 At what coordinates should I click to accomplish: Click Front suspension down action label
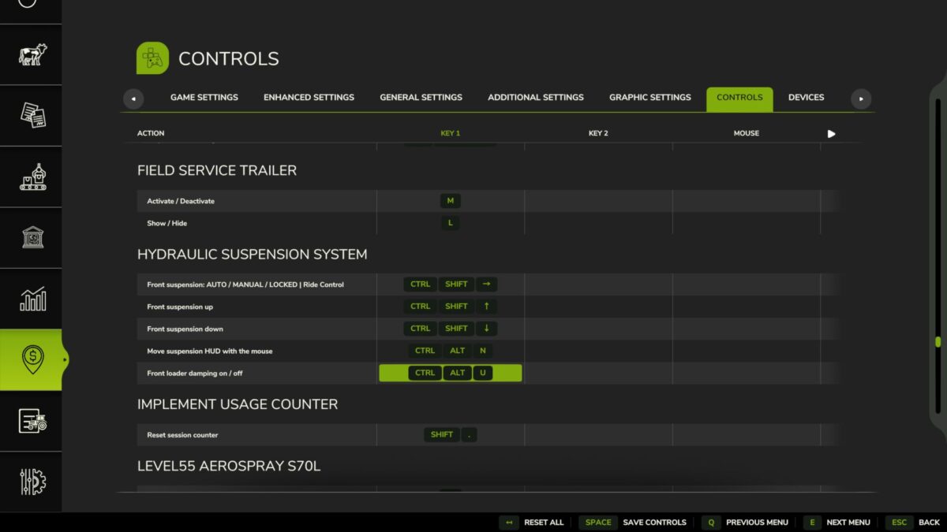[185, 329]
